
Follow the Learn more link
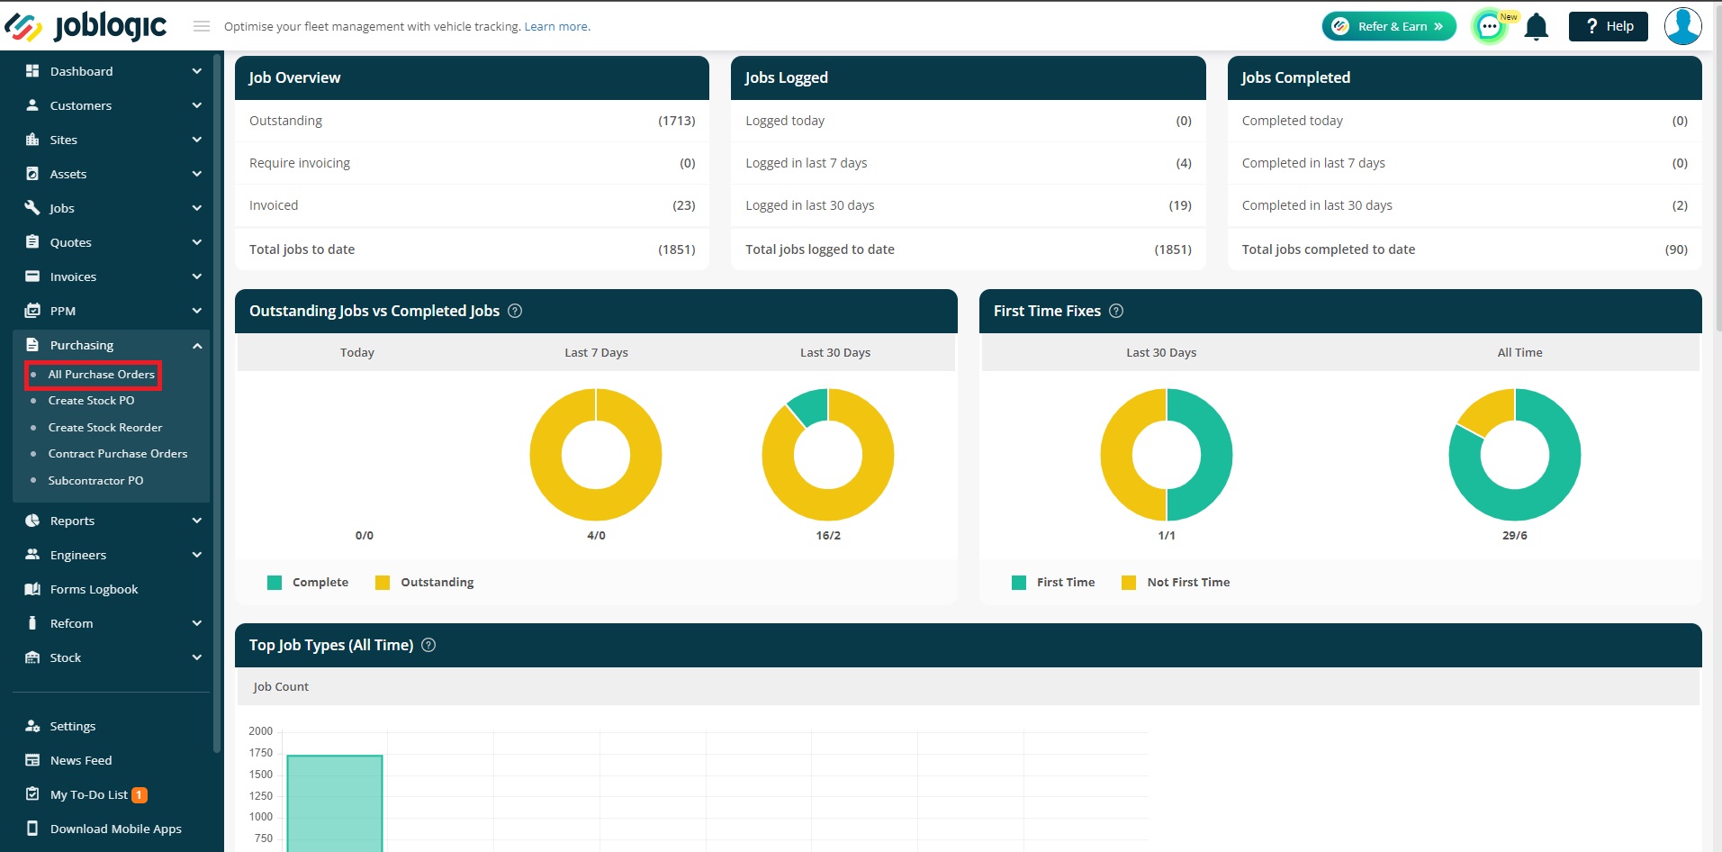pos(556,27)
